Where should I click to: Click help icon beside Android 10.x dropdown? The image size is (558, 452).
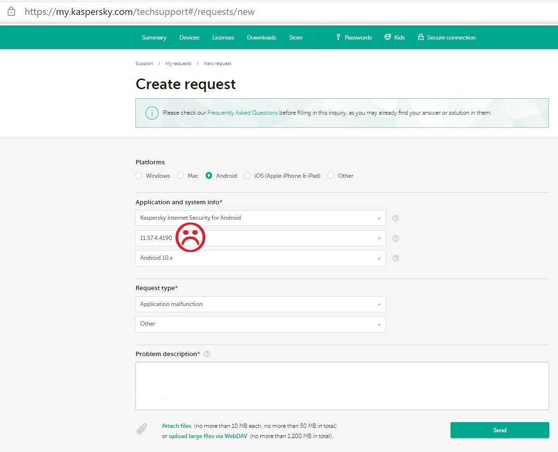396,258
